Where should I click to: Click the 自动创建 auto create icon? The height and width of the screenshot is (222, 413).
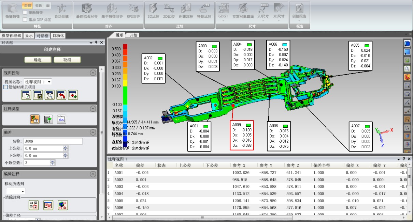[61, 11]
